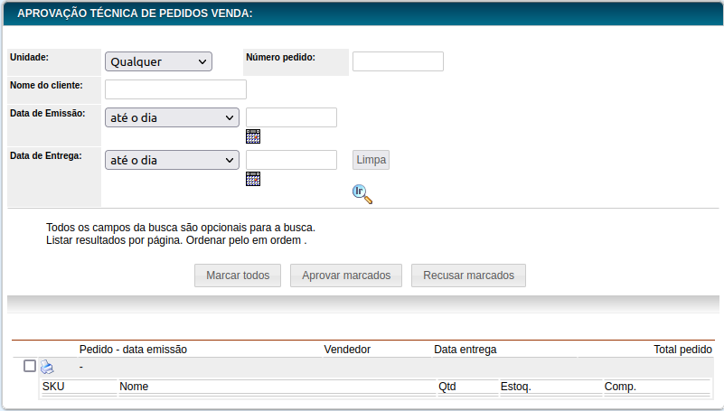
Task: Click the Nome do cliente text field
Action: [175, 89]
